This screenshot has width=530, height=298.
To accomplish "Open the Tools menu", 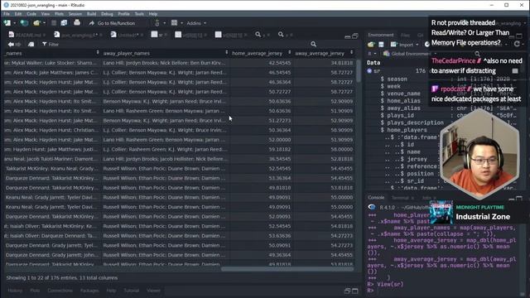I will [x=139, y=14].
